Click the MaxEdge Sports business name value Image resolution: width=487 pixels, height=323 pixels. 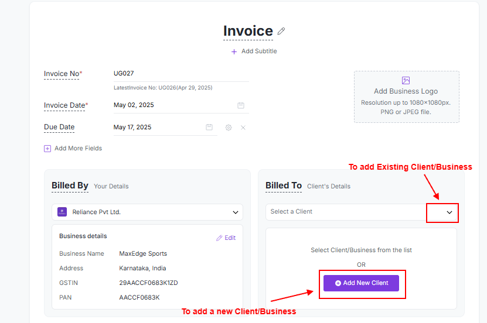[x=143, y=253]
